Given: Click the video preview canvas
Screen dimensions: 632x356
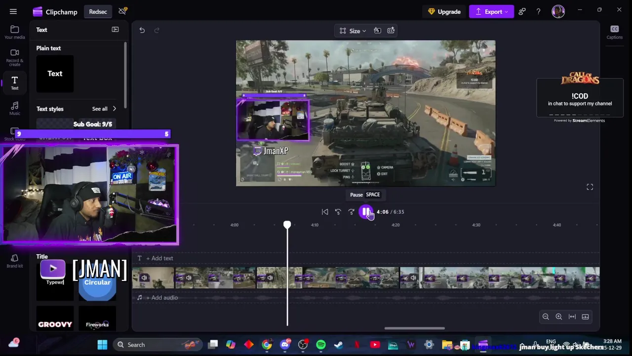Looking at the screenshot, I should pos(366,113).
